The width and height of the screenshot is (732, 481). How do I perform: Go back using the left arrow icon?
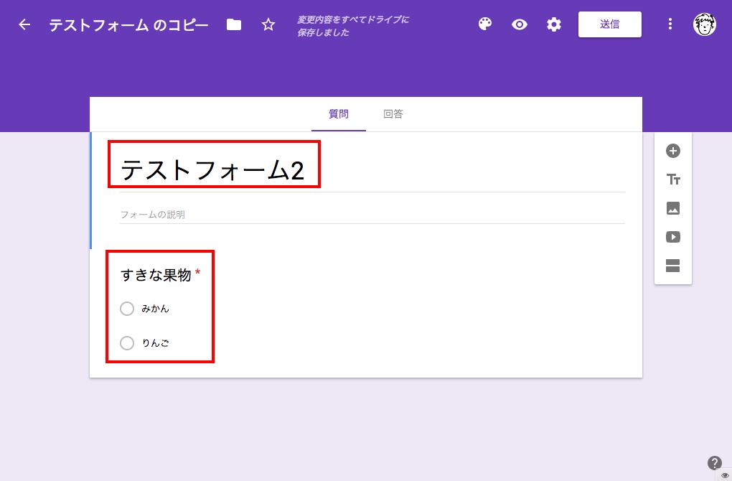click(24, 24)
